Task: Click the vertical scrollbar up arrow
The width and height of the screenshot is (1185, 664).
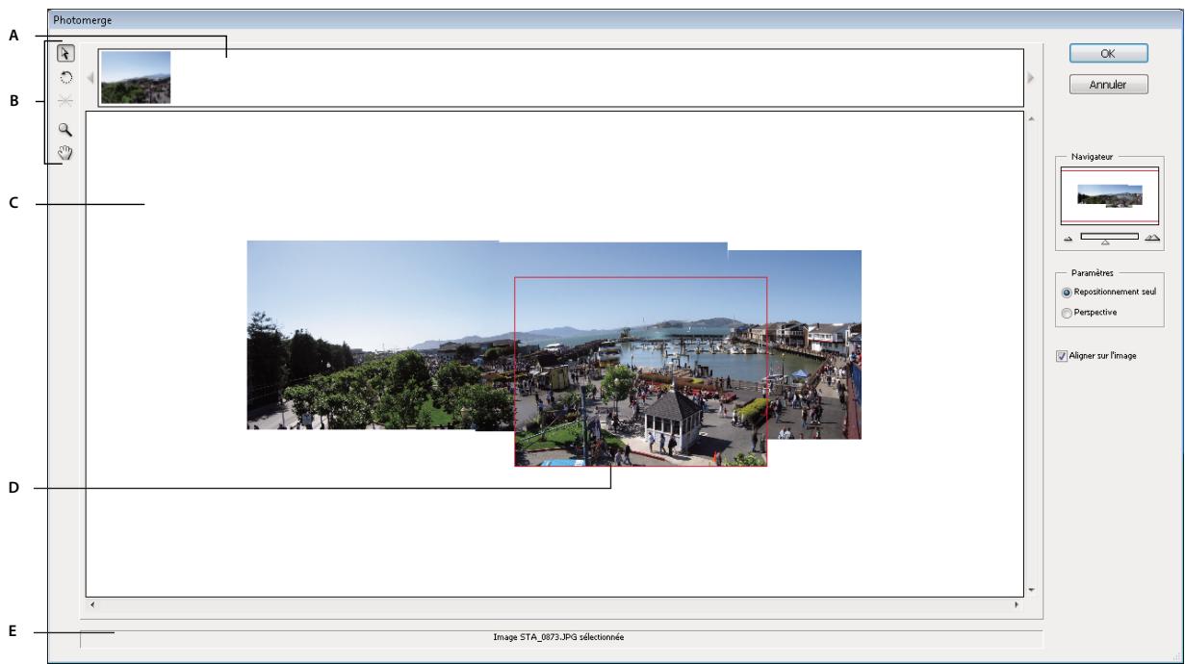Action: 1031,119
